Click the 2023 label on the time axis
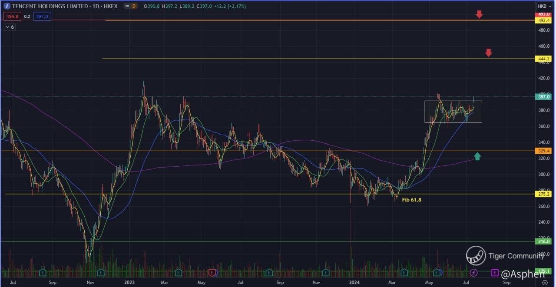 click(x=130, y=282)
